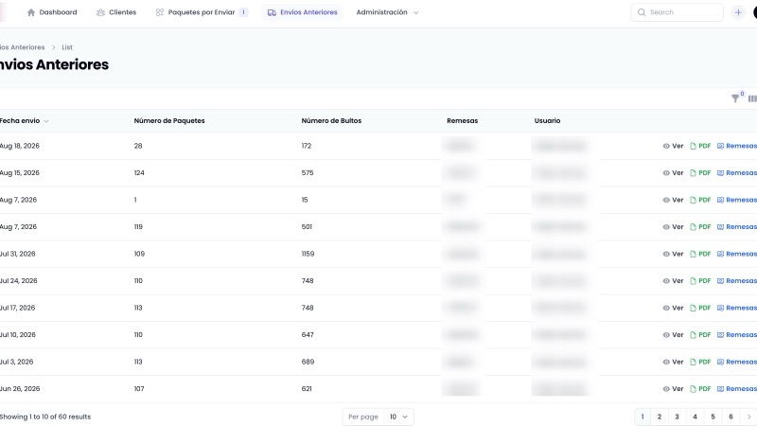
Task: Open Remesas for Jul 10, 2026
Action: (x=737, y=335)
